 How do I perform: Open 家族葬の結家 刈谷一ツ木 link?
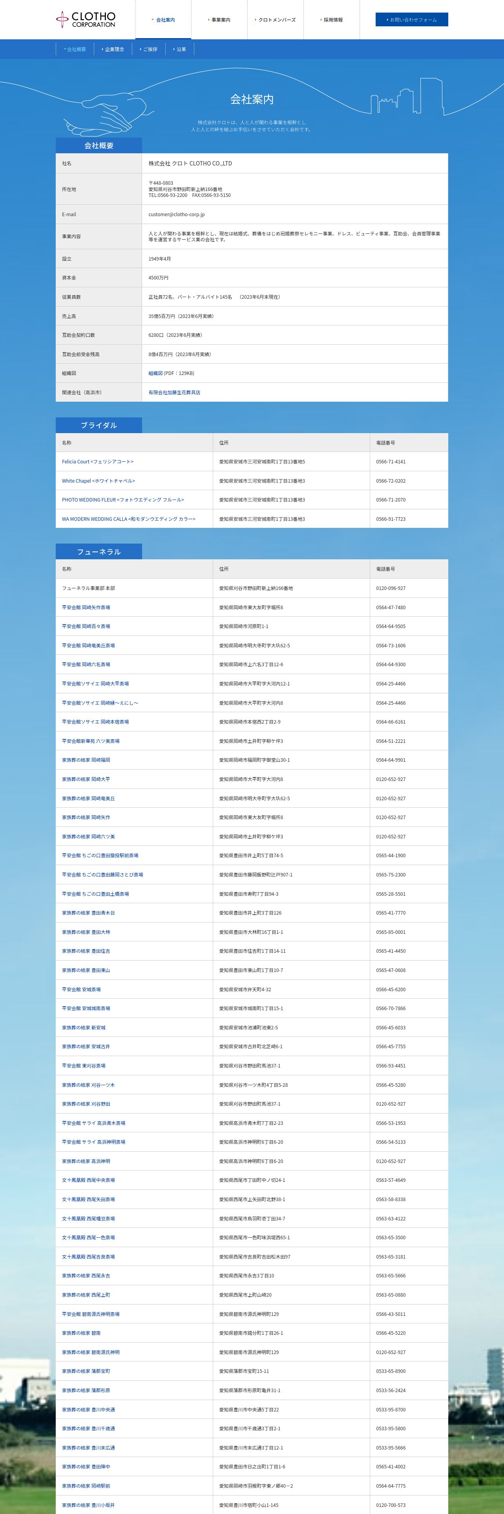coord(89,1085)
